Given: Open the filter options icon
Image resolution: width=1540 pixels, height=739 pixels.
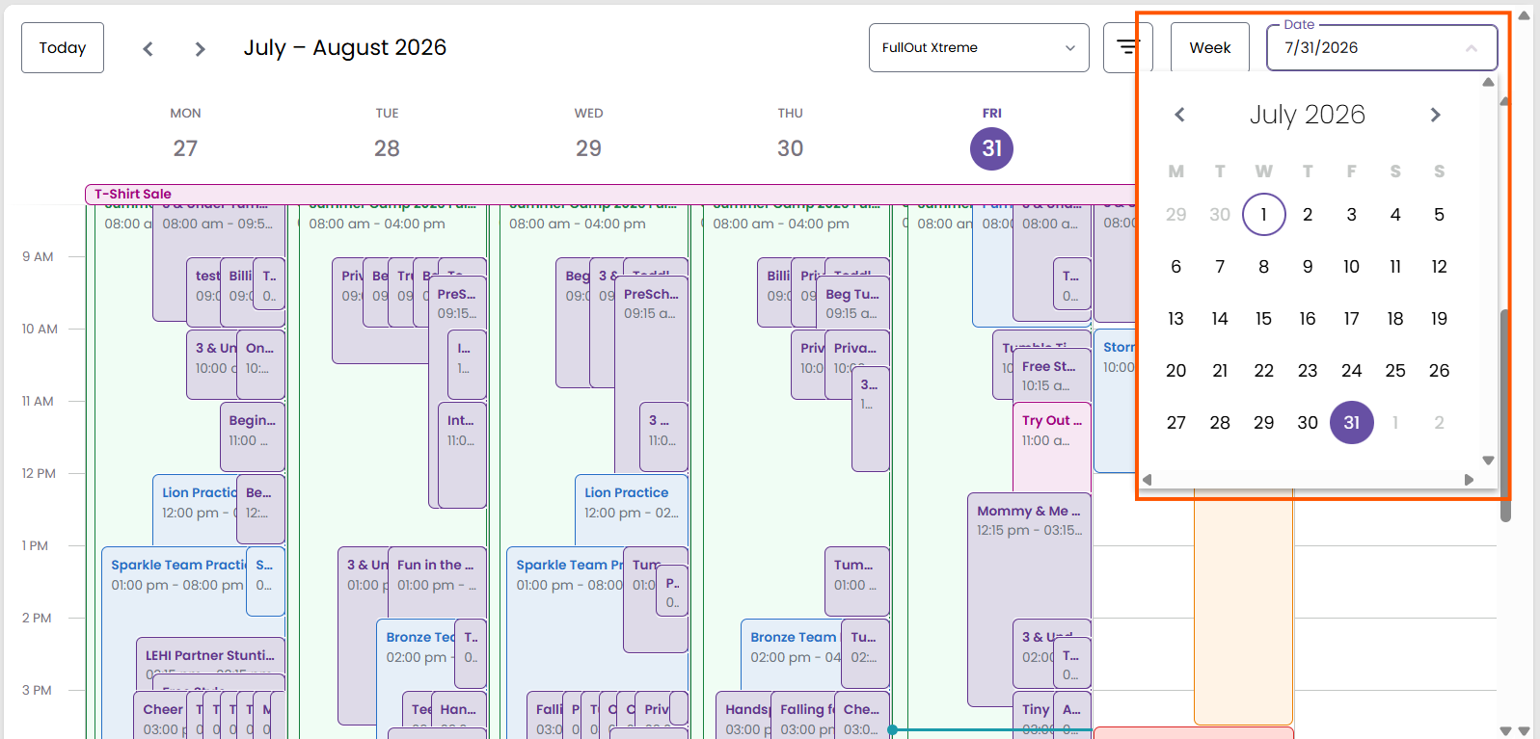Looking at the screenshot, I should 1127,47.
